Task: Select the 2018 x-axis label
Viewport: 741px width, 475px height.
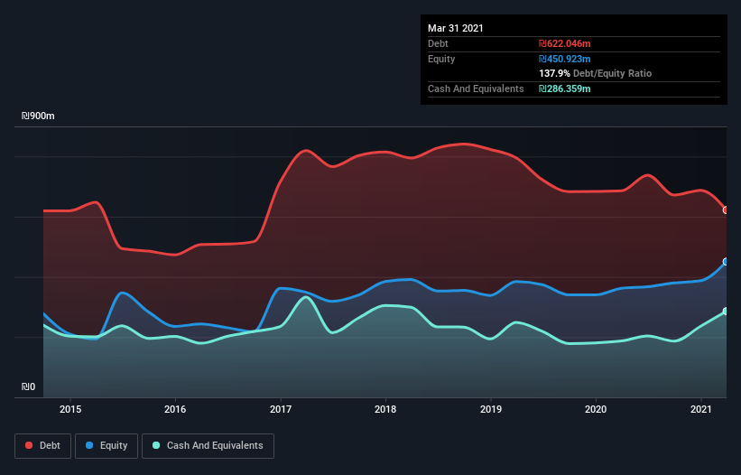Action: pyautogui.click(x=385, y=409)
